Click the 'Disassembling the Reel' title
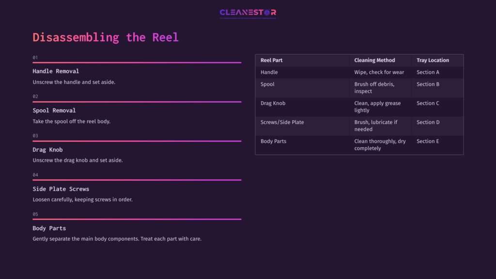The image size is (496, 279). [x=106, y=37]
